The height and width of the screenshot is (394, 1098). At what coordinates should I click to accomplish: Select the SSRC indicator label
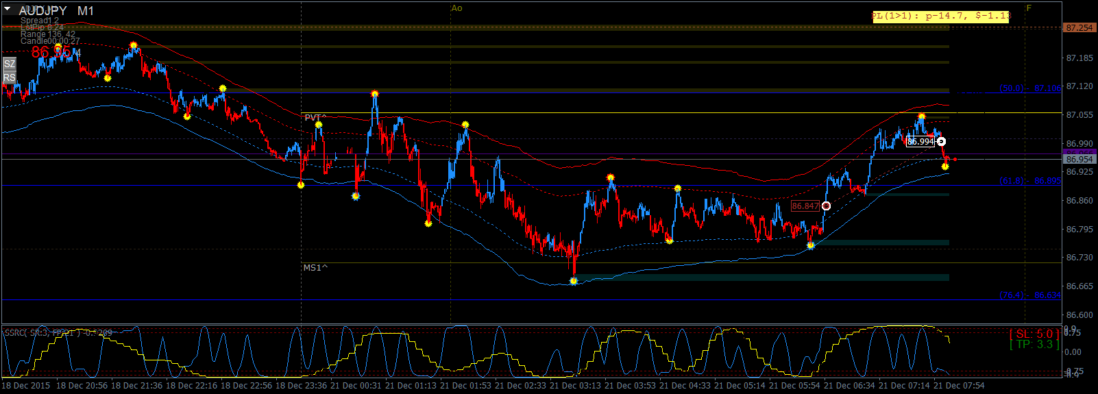pyautogui.click(x=59, y=333)
